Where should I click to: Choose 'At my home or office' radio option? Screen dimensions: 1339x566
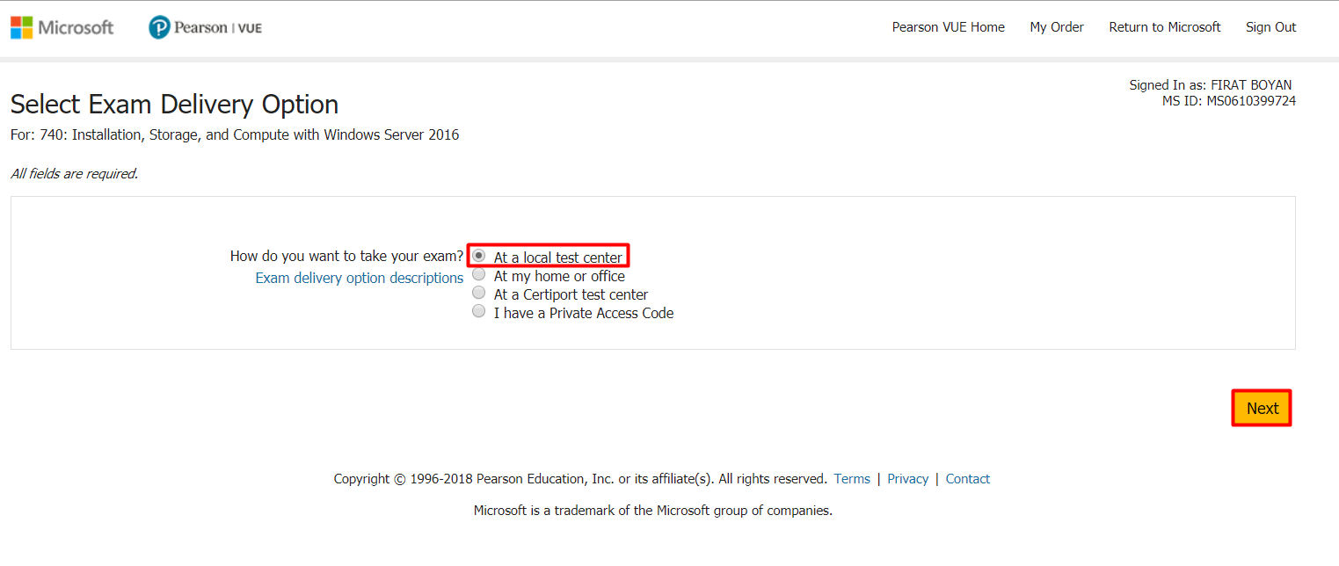coord(478,274)
